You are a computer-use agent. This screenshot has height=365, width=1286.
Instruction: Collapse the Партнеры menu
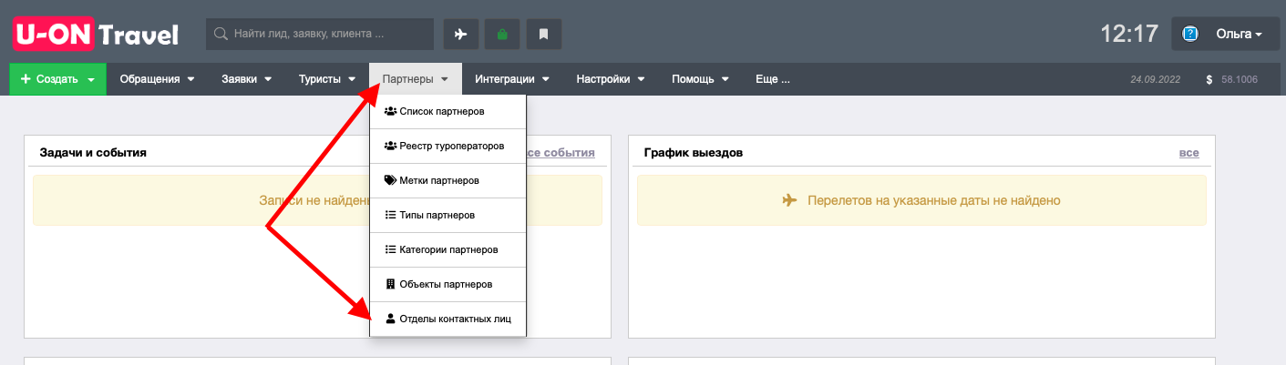click(x=416, y=79)
